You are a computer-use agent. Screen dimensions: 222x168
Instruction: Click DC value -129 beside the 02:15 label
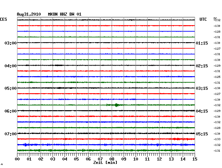pyautogui.click(x=217, y=66)
